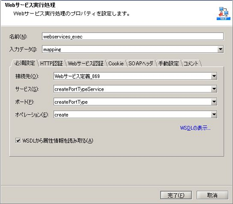Screen dimensions: 233x204
Task: Switch to the 必須設定 tab
Action: point(24,63)
